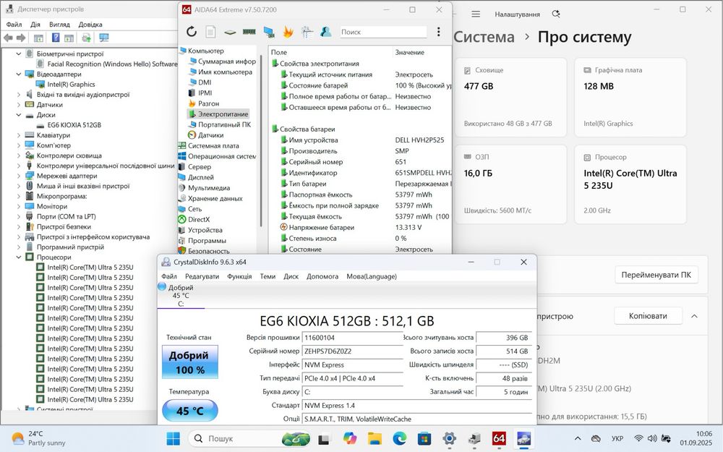Select Системная плата in AIDA64 tree

[x=213, y=146]
